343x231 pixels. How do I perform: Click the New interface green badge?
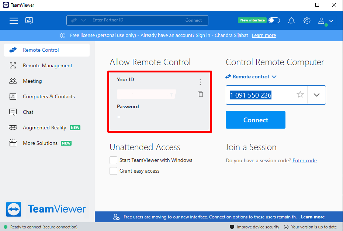252,20
